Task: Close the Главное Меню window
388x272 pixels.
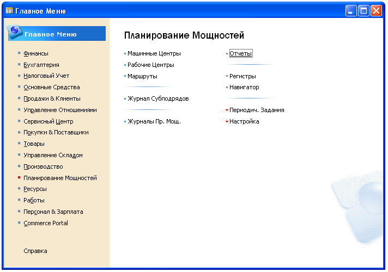Action: (376, 11)
